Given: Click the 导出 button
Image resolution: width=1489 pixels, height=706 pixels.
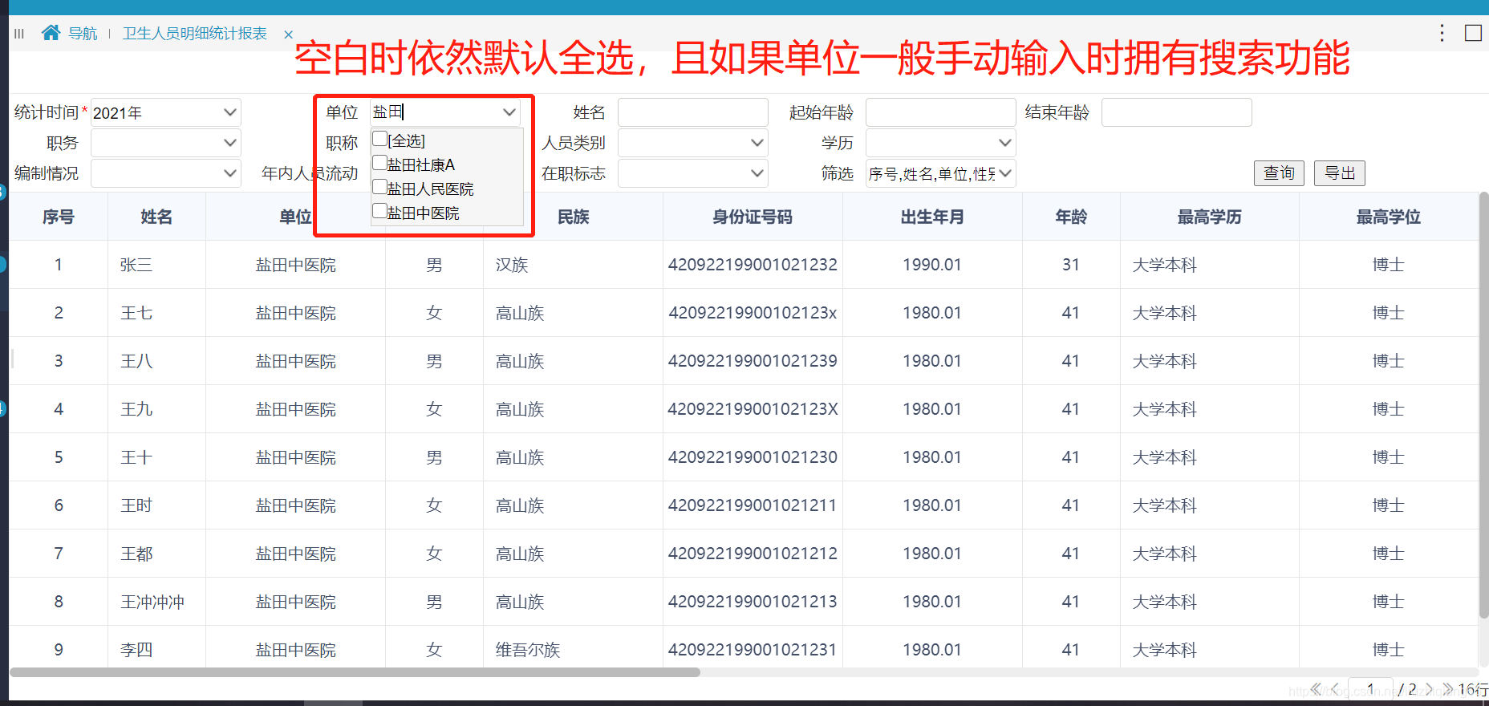Looking at the screenshot, I should [x=1340, y=173].
